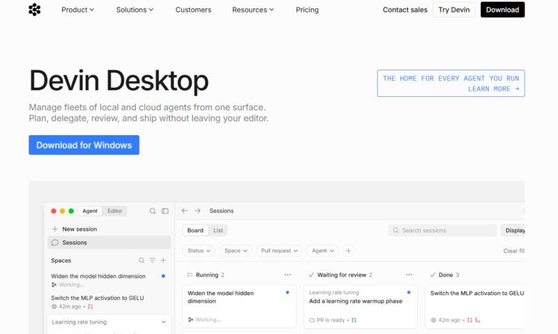
Task: Click the Cognition logo in the navbar
Action: click(34, 10)
